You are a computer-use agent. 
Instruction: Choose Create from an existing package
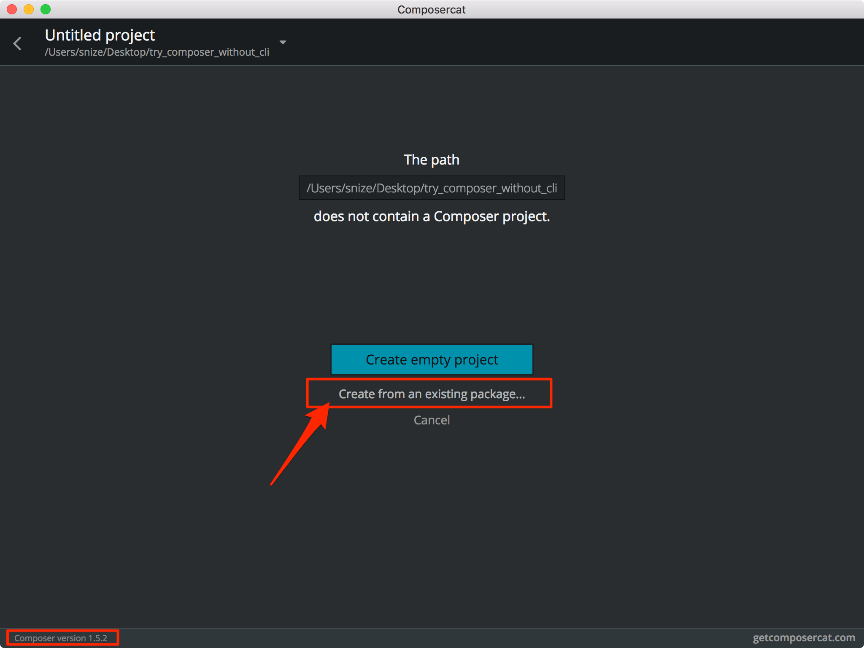[x=432, y=394]
